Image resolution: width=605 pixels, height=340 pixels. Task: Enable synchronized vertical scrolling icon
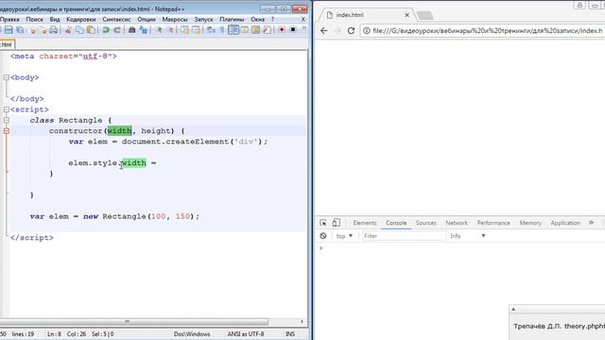(184, 30)
